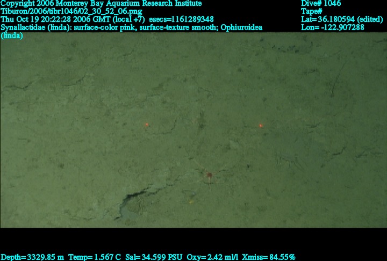Select the Lon= -122.907288 reading
Viewport: 387px width, 261px height.
(x=333, y=27)
